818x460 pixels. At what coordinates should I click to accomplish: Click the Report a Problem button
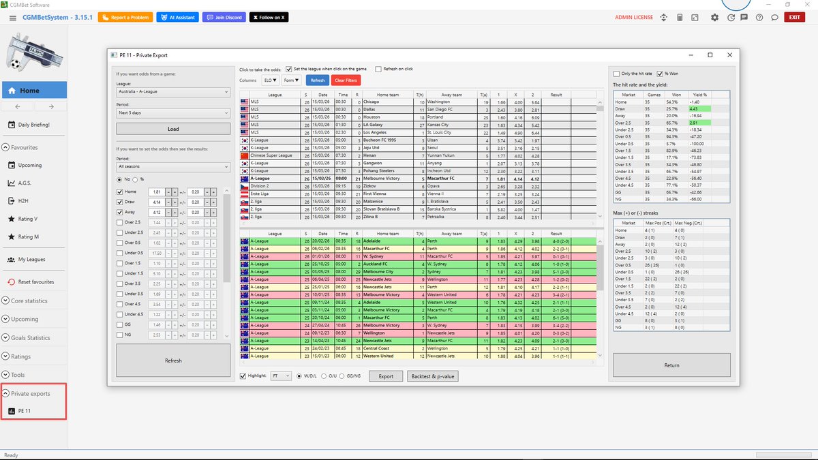pyautogui.click(x=125, y=17)
